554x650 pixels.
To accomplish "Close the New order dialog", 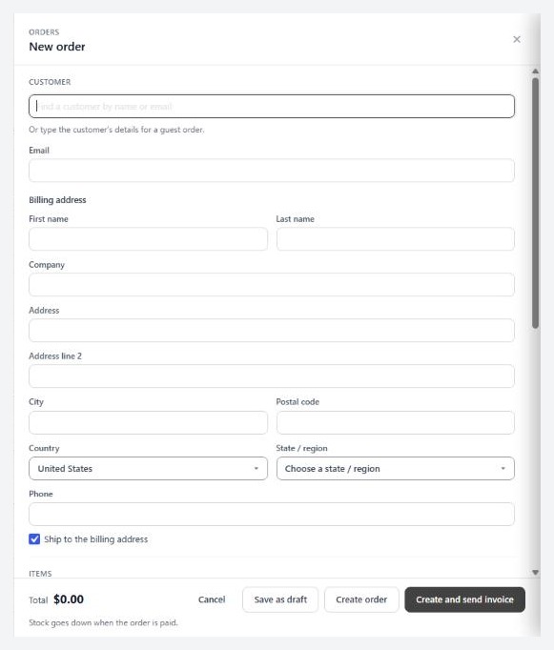I will pyautogui.click(x=516, y=39).
